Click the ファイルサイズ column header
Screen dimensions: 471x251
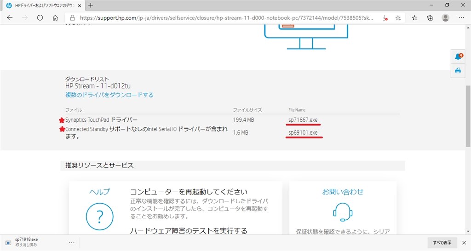247,110
